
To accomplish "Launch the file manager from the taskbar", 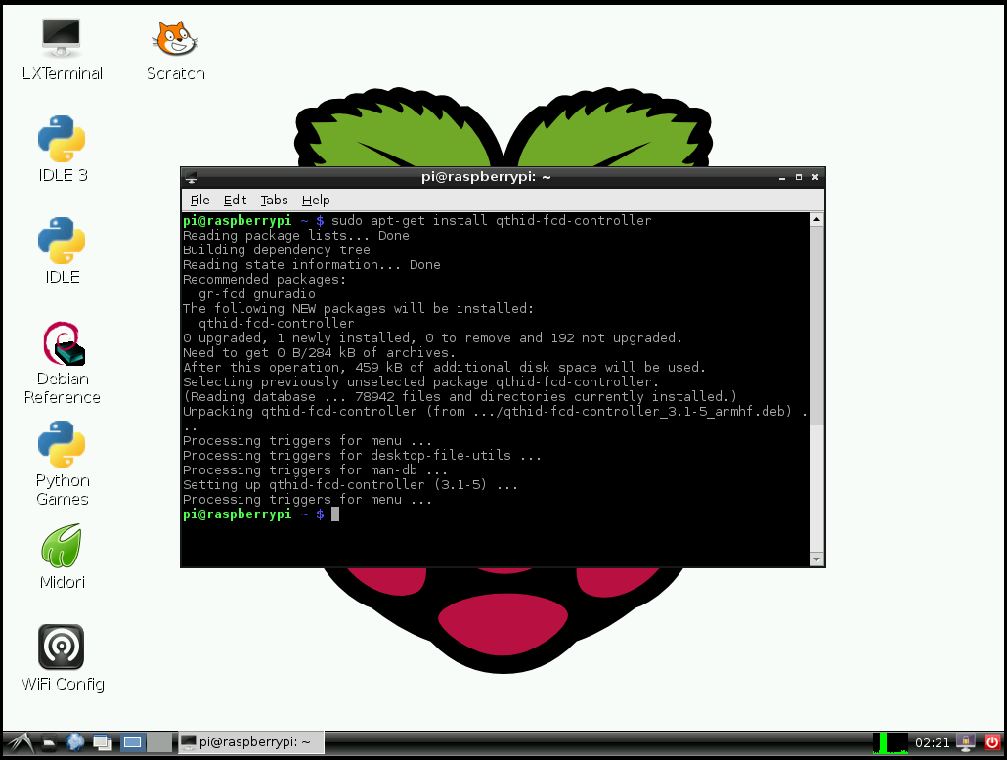I will click(x=50, y=742).
